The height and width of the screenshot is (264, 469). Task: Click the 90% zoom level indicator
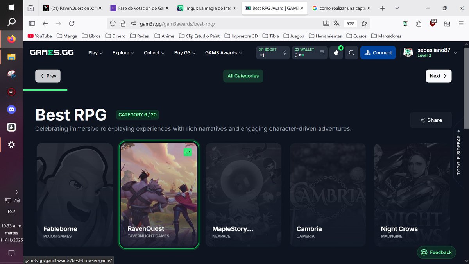[350, 24]
